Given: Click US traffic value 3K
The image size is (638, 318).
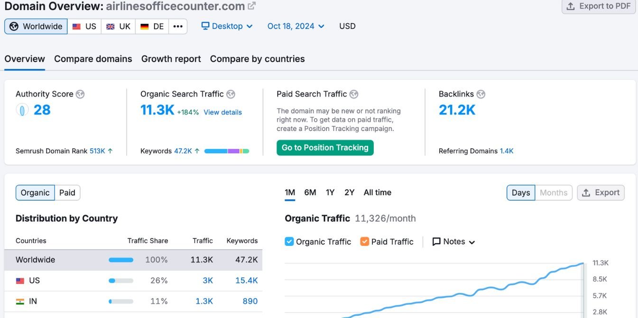Looking at the screenshot, I should [208, 281].
